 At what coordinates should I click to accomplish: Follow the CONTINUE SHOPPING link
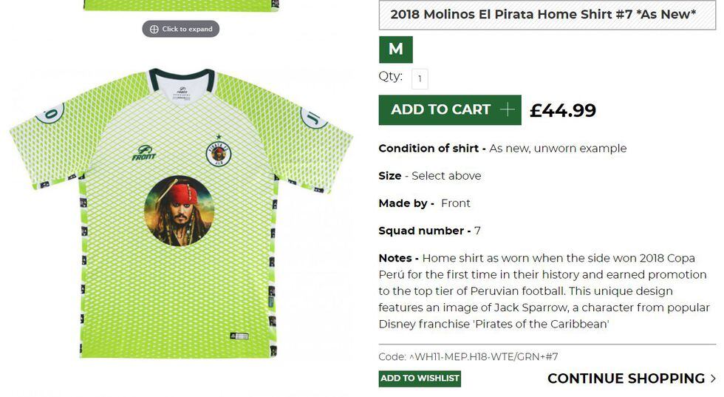626,379
